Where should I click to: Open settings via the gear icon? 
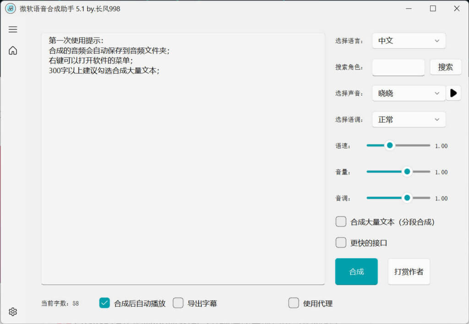click(x=12, y=312)
